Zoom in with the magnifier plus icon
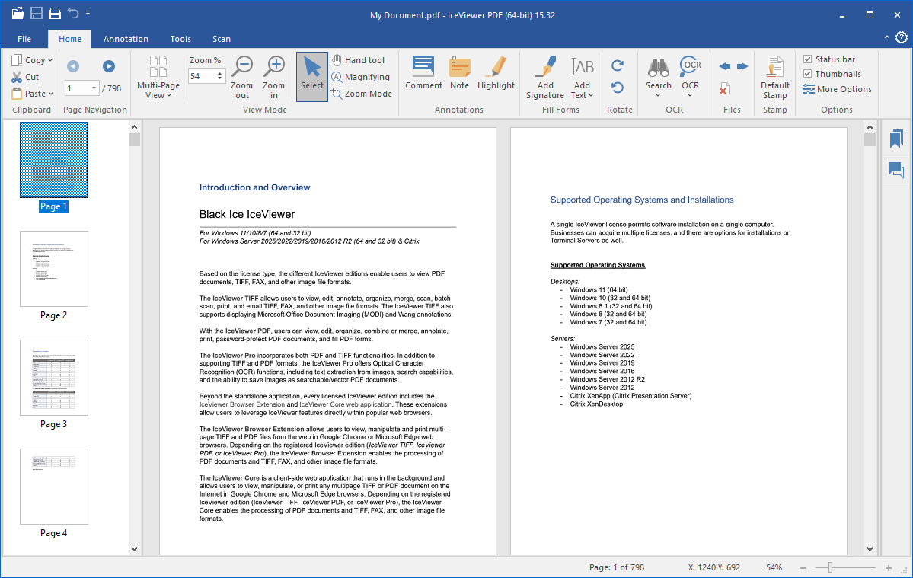The height and width of the screenshot is (578, 913). click(273, 78)
